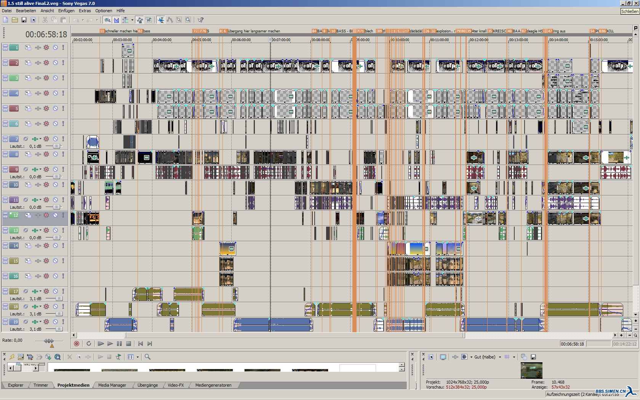Click the Pause button
This screenshot has height=400, width=640.
pos(119,344)
